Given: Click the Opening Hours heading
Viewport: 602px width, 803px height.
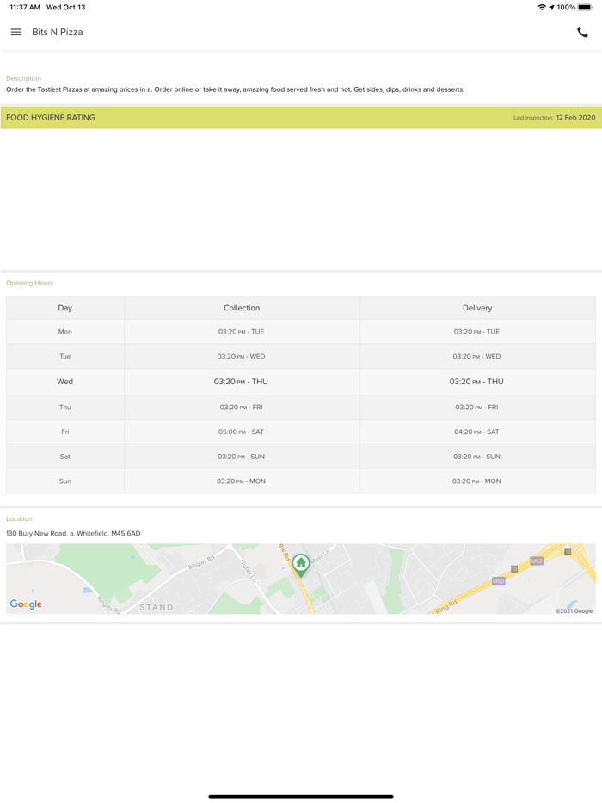Looking at the screenshot, I should point(29,283).
